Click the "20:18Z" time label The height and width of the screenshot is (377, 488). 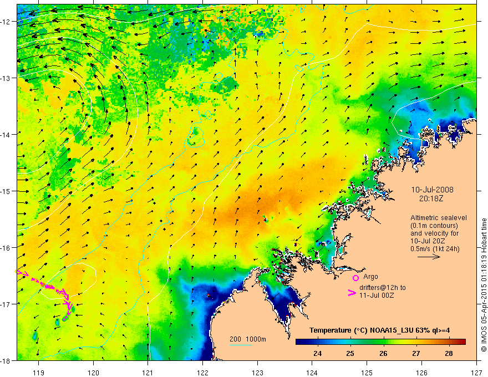click(431, 198)
